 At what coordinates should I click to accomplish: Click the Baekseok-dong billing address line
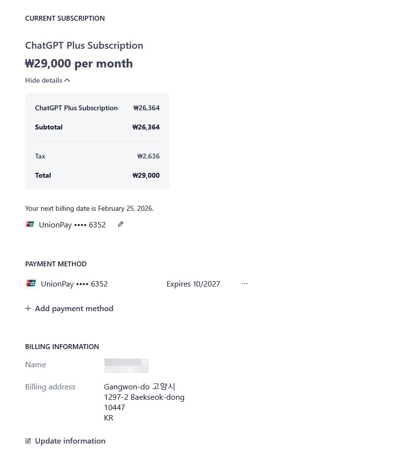144,397
